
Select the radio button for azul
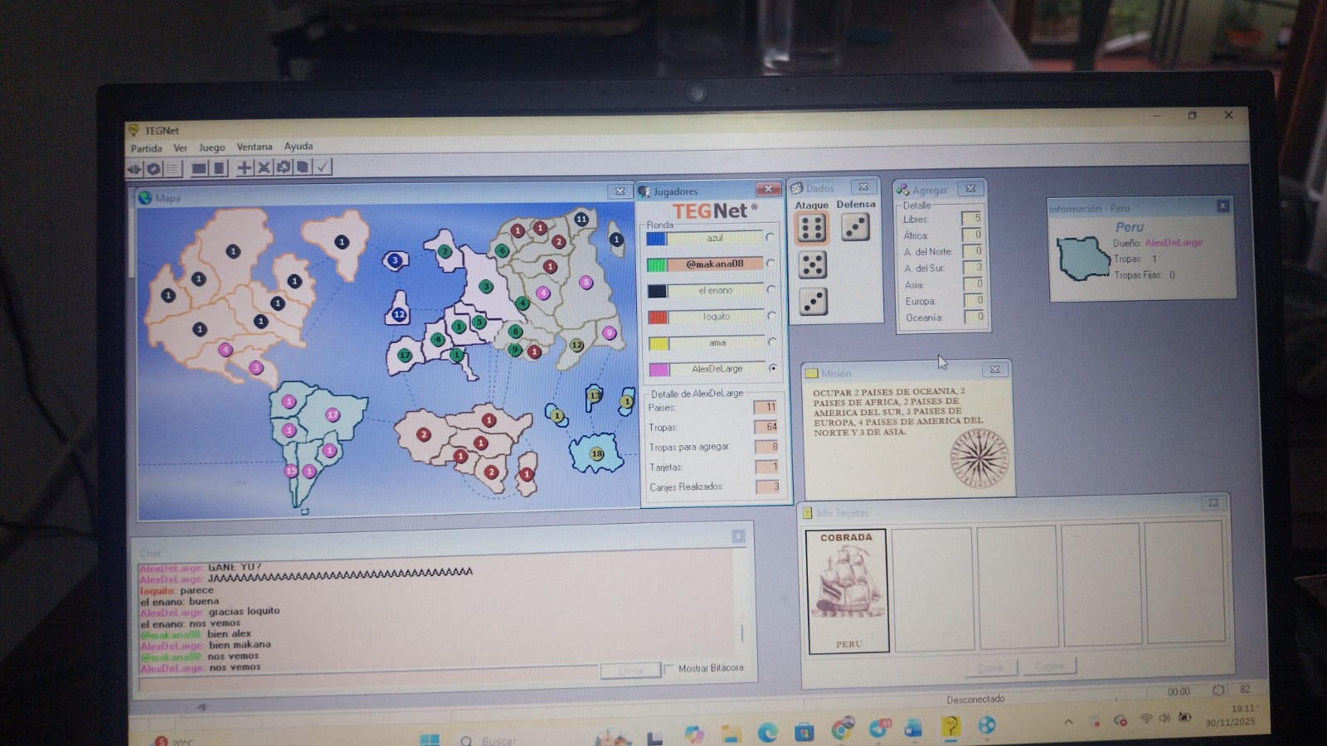770,238
